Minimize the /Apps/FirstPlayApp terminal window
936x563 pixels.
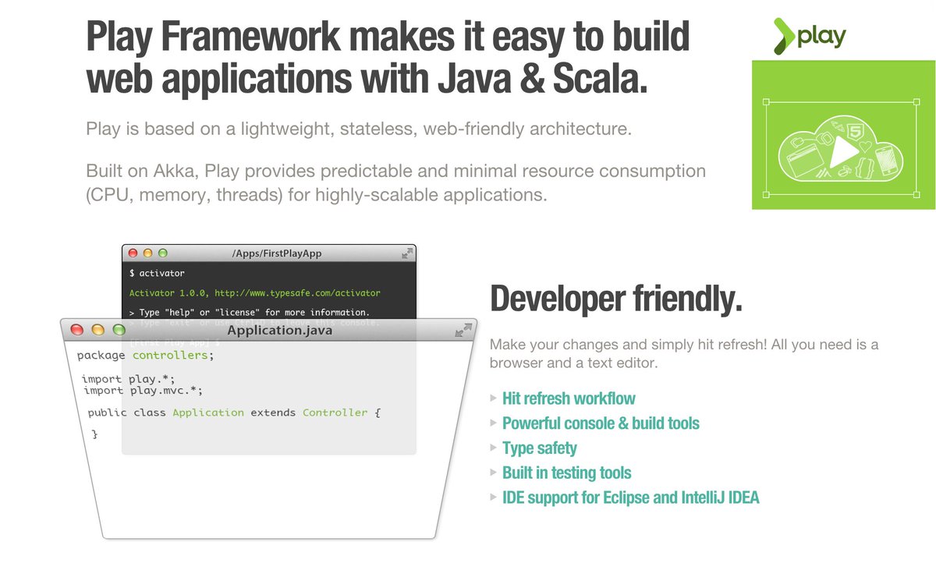coord(147,253)
